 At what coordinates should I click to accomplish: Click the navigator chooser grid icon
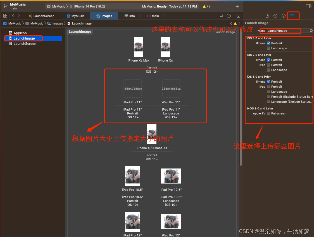5,16
